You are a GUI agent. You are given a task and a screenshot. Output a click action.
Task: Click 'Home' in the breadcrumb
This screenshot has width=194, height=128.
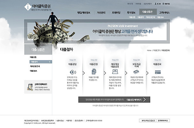point(149,50)
